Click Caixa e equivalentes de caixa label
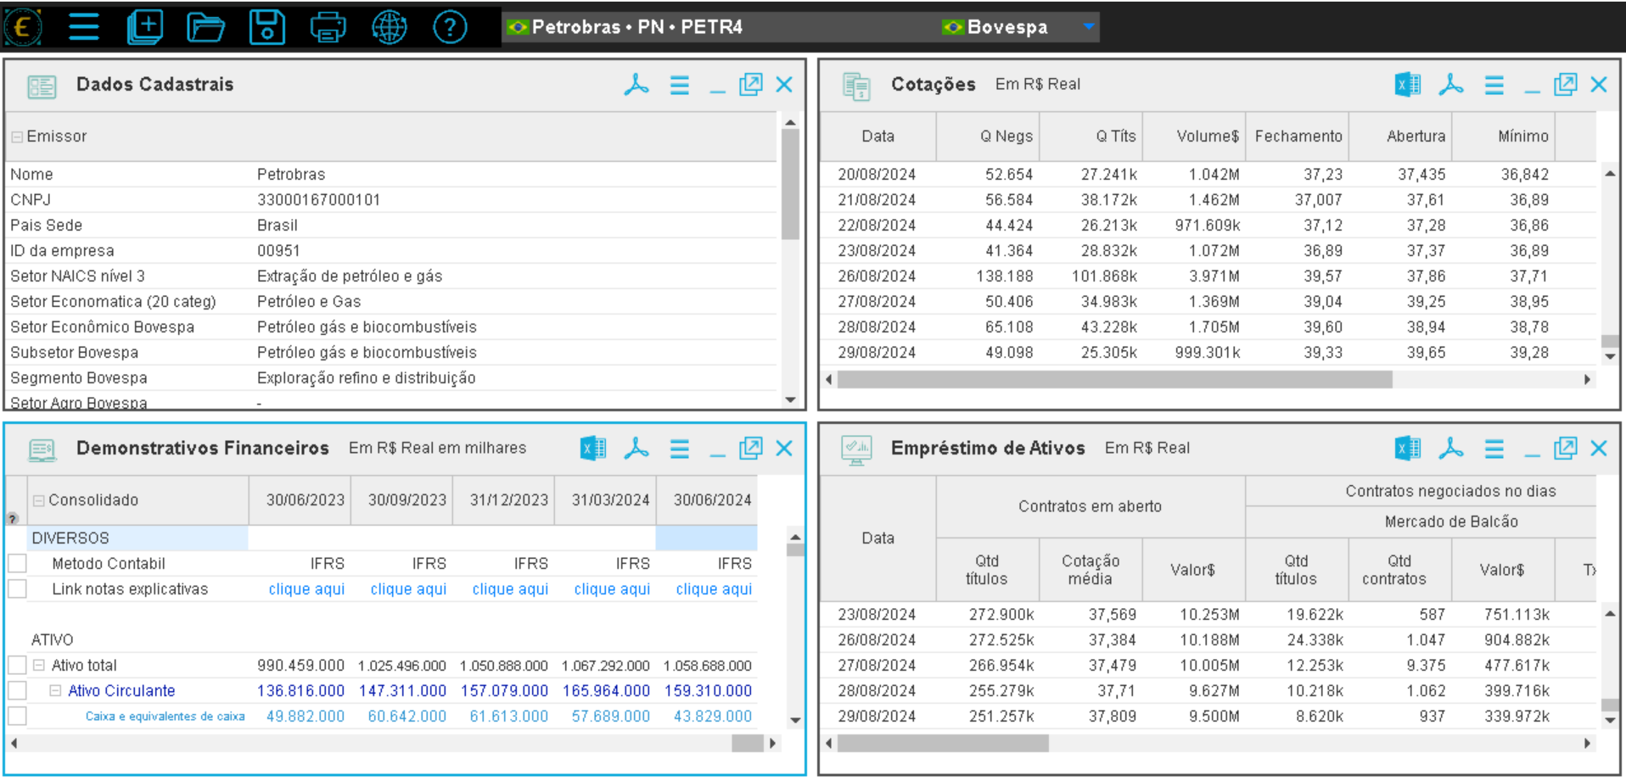Screen dimensions: 1626x781 pyautogui.click(x=165, y=717)
